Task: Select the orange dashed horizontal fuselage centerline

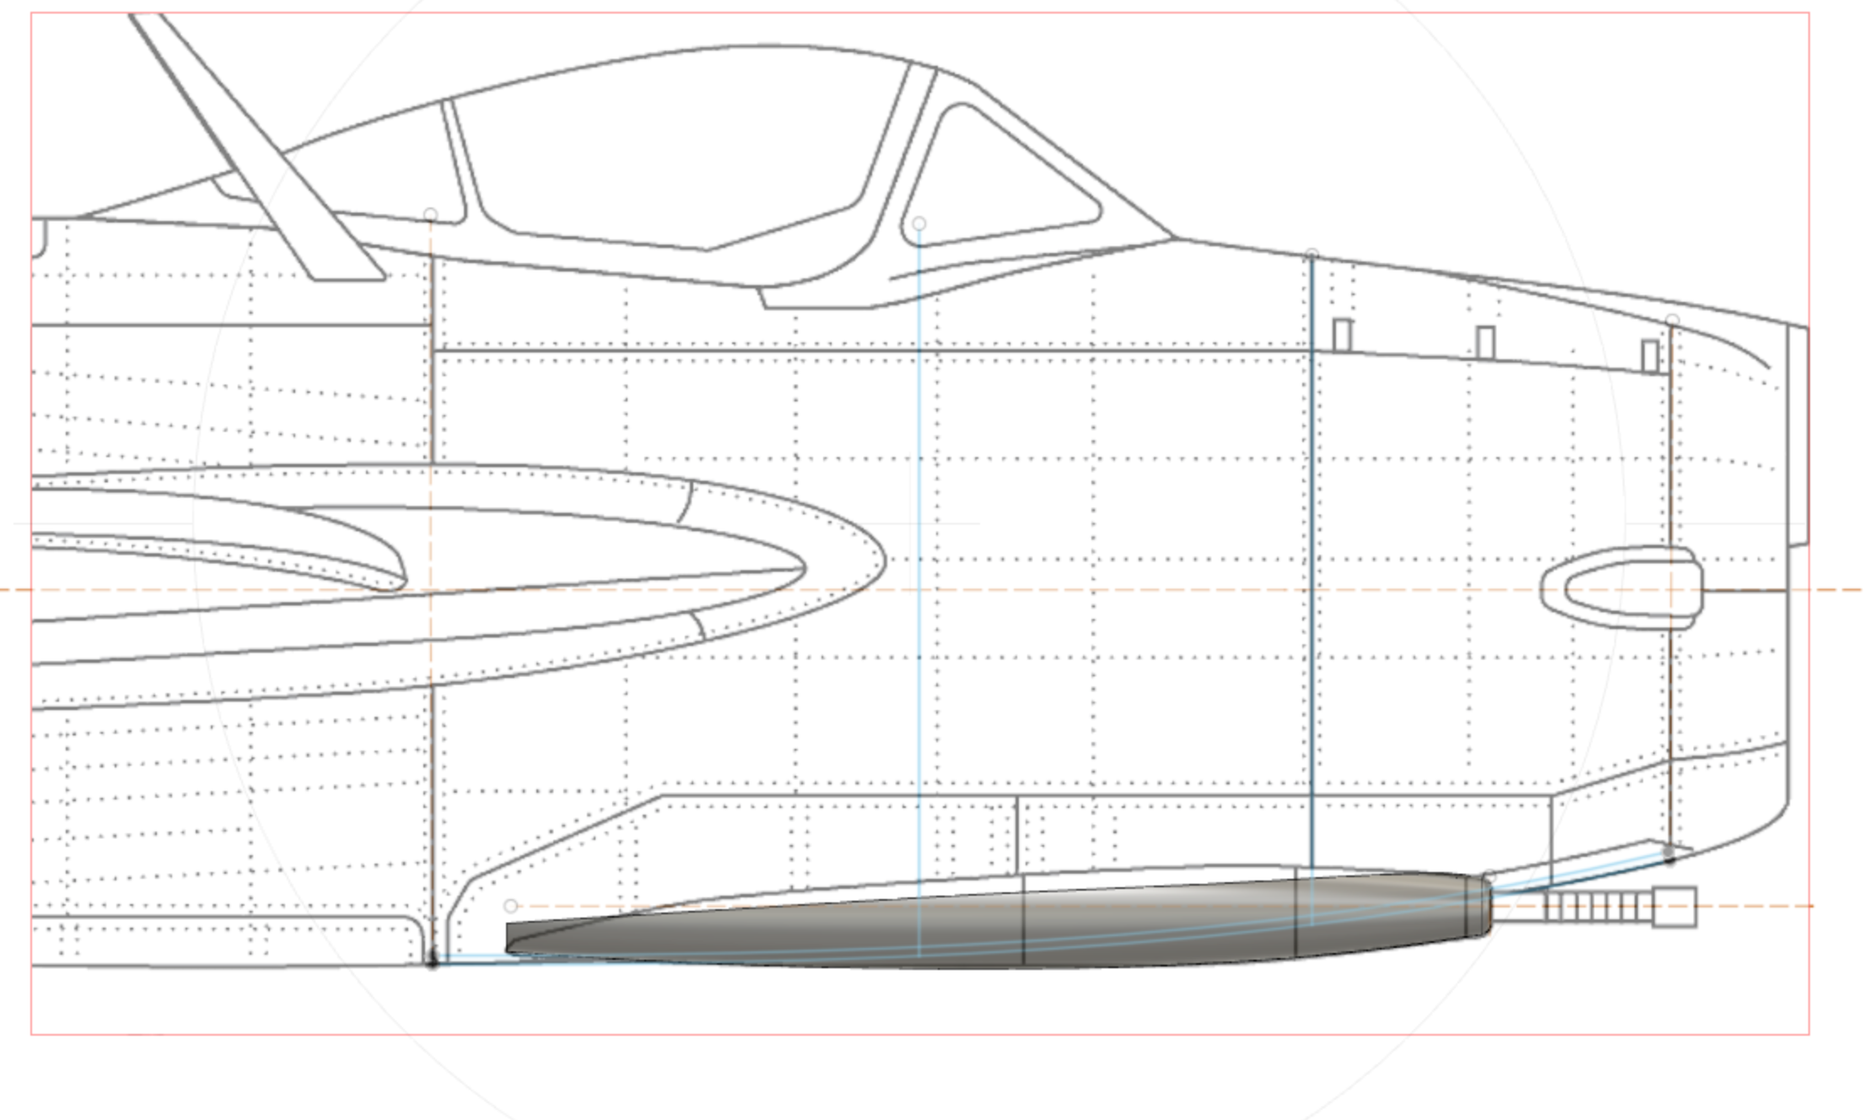Action: click(x=931, y=590)
